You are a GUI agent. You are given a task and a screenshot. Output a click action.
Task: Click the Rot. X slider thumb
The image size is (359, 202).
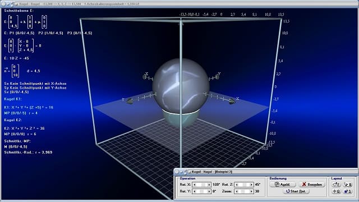tap(203, 185)
